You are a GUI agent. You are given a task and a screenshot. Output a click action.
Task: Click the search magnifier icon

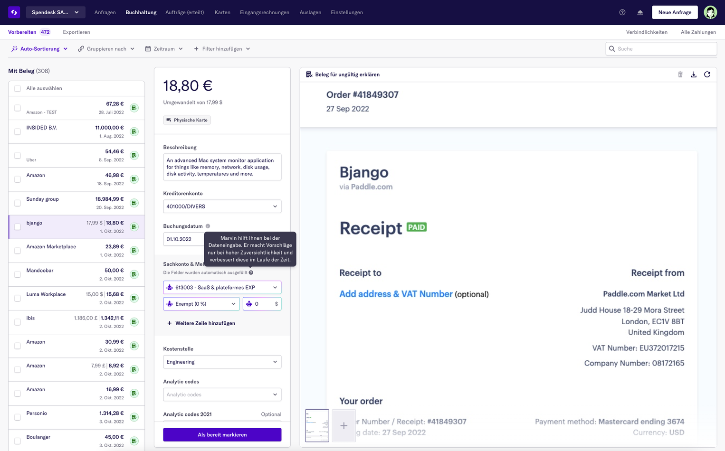tap(612, 49)
